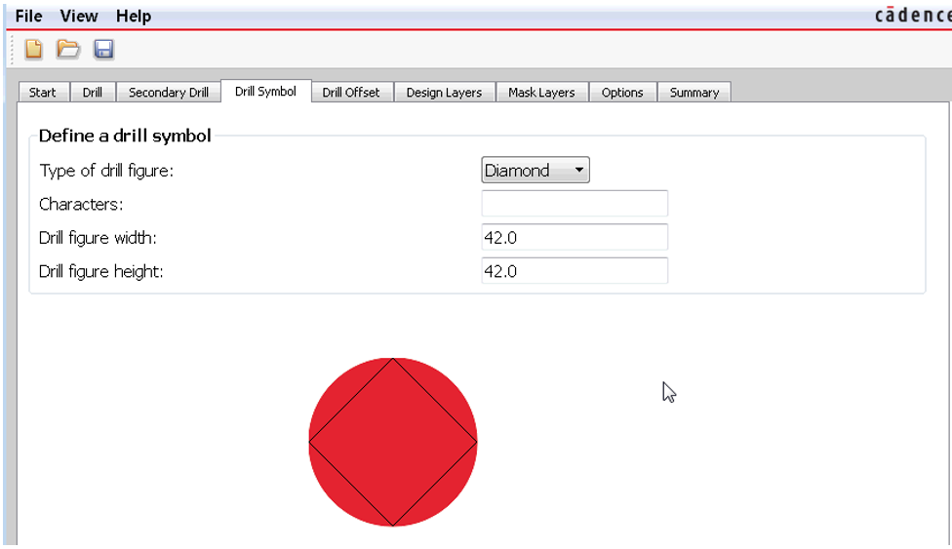Show the Mask Layers tab
This screenshot has width=952, height=549.
coord(541,93)
